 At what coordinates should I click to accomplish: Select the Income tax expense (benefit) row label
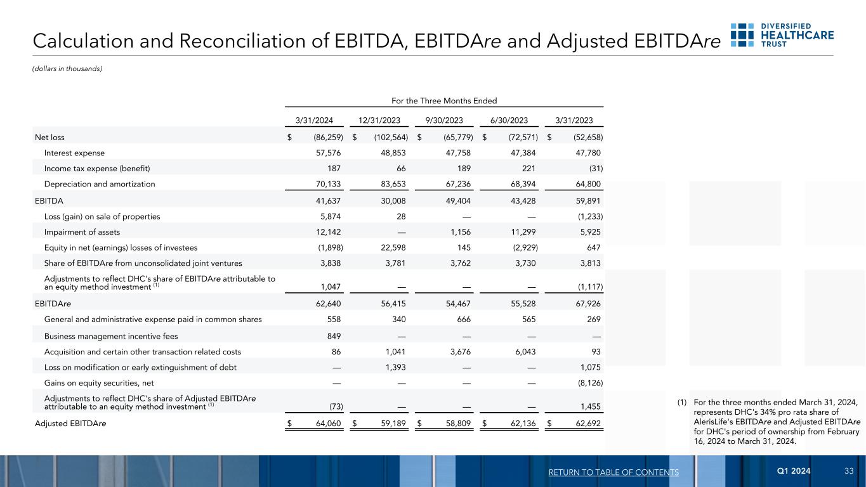[x=97, y=168]
